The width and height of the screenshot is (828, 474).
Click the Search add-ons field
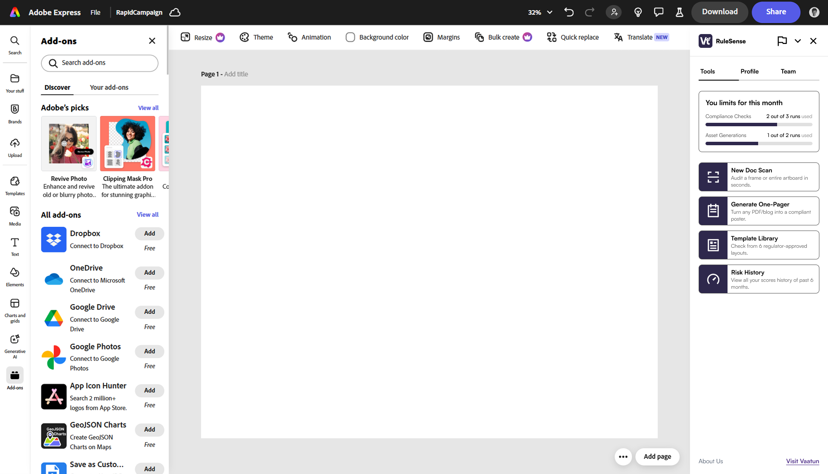coord(100,63)
